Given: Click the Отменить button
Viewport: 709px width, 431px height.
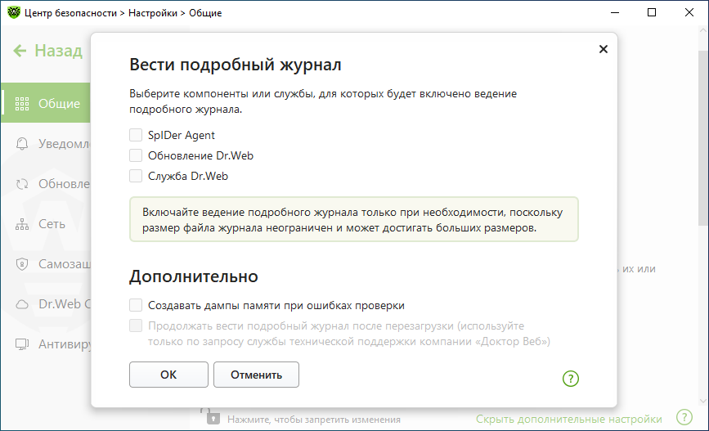Looking at the screenshot, I should tap(256, 375).
